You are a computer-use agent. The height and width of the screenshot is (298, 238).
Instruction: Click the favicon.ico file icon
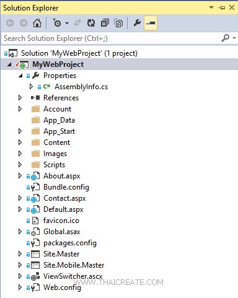coord(35,221)
